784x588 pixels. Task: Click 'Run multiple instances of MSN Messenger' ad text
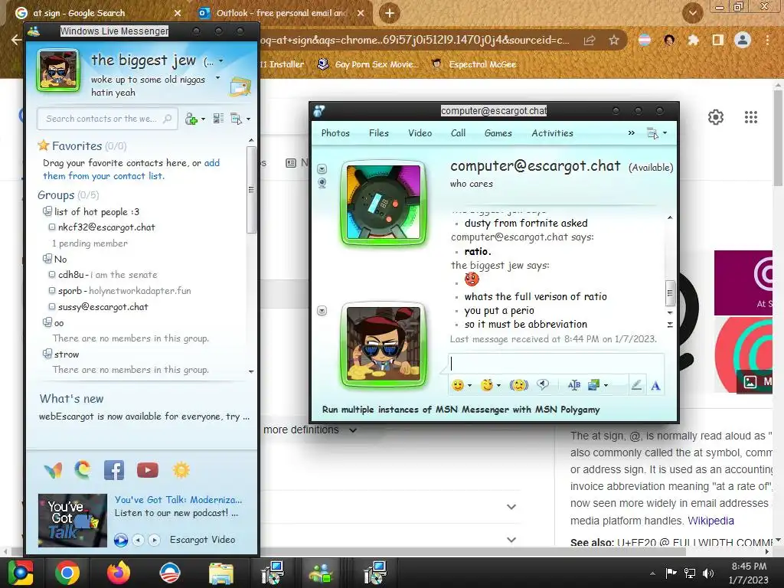(x=461, y=410)
